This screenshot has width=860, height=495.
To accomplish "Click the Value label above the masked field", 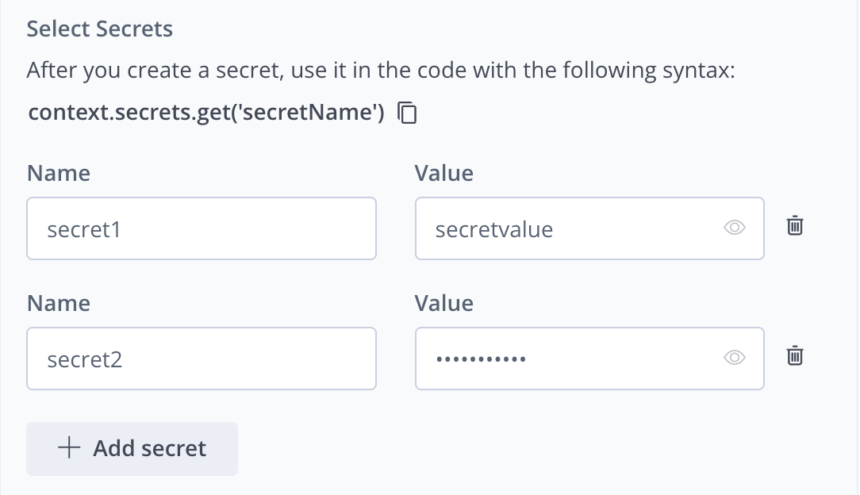I will pos(443,303).
